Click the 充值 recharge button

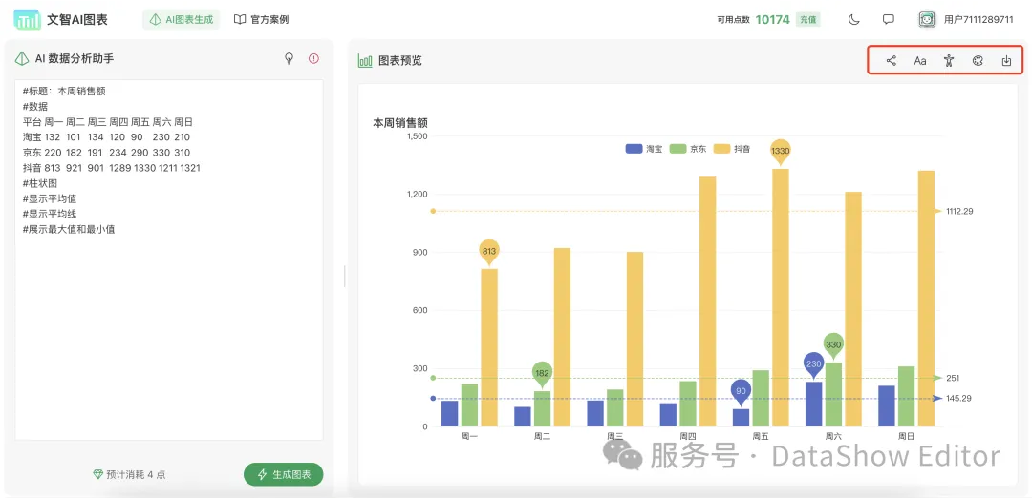coord(807,20)
